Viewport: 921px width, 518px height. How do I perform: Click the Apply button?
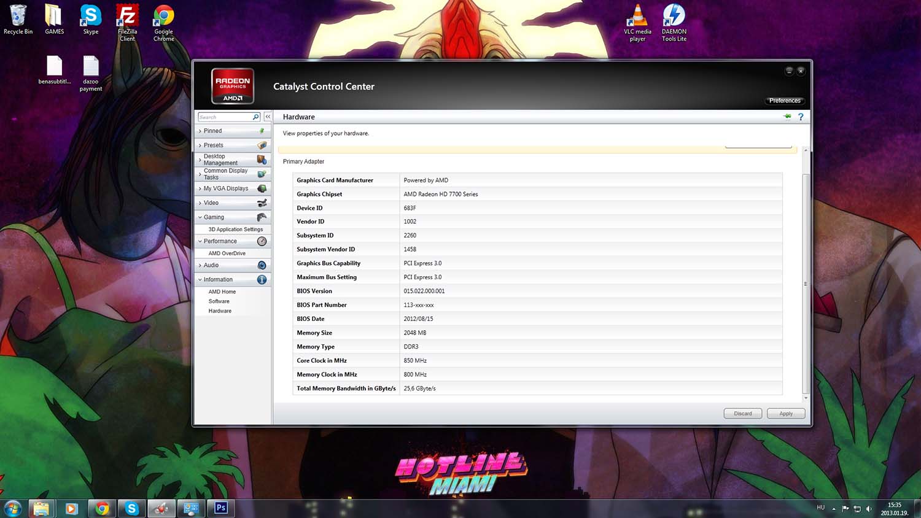786,414
